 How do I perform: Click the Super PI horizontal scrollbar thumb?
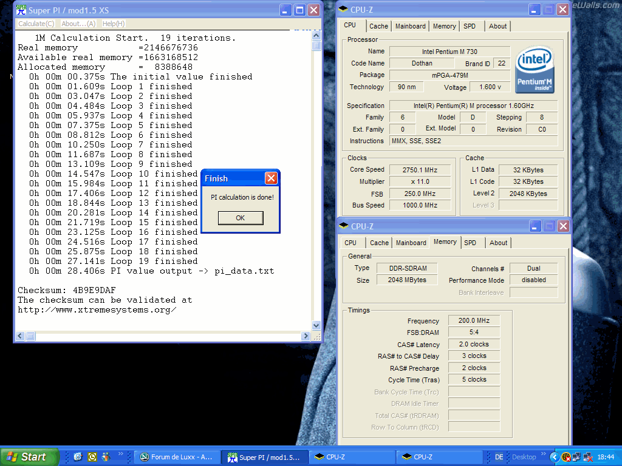30,336
